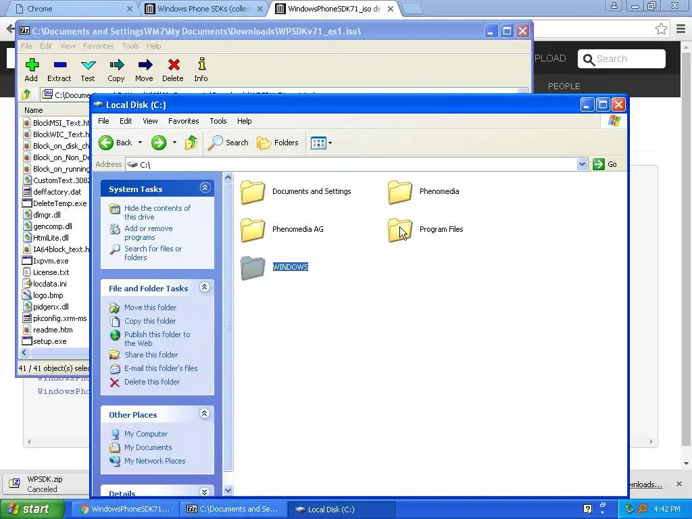Collapse the File and Folder Tasks panel
Viewport: 692px width, 519px height.
(205, 287)
